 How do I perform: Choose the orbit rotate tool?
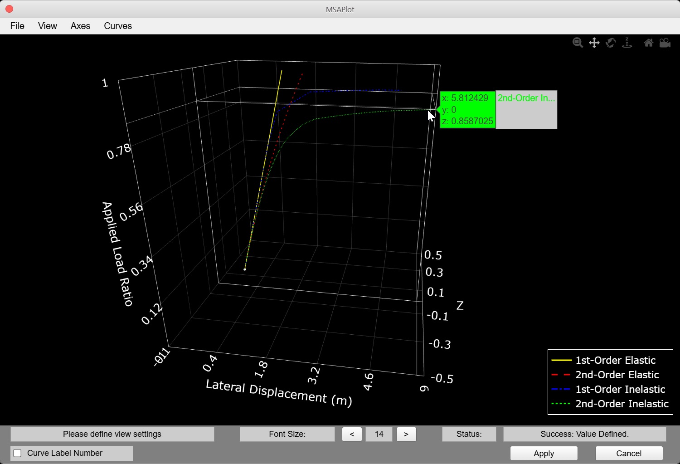click(611, 43)
